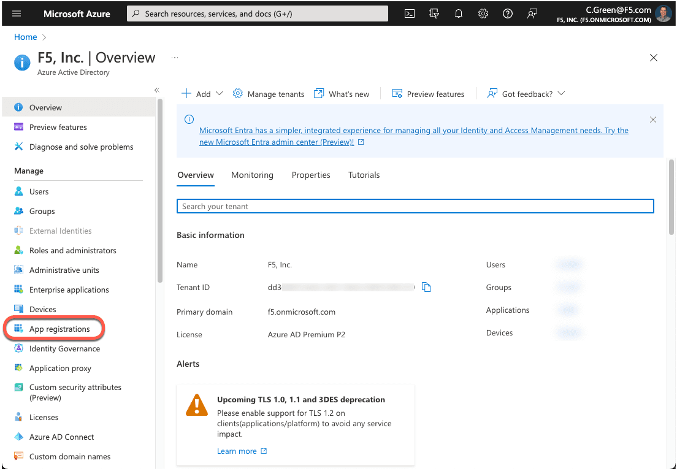Screen dimensions: 677x471
Task: Open the portal hamburger menu
Action: click(x=17, y=13)
